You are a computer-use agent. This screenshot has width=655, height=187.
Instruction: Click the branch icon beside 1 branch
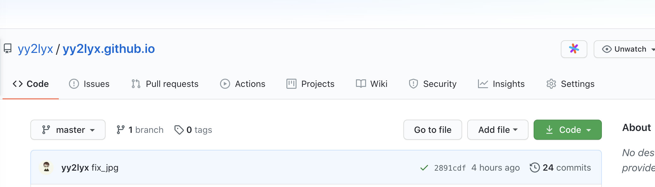[120, 130]
